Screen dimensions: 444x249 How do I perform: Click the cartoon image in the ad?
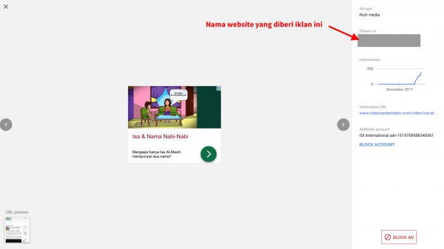pyautogui.click(x=162, y=107)
